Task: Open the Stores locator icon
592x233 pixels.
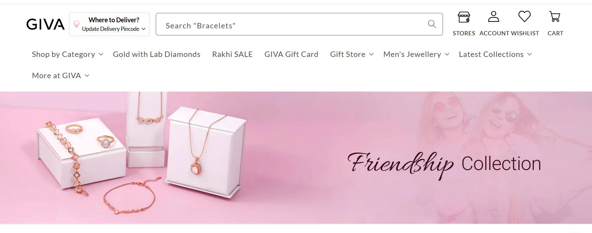Action: 464,17
